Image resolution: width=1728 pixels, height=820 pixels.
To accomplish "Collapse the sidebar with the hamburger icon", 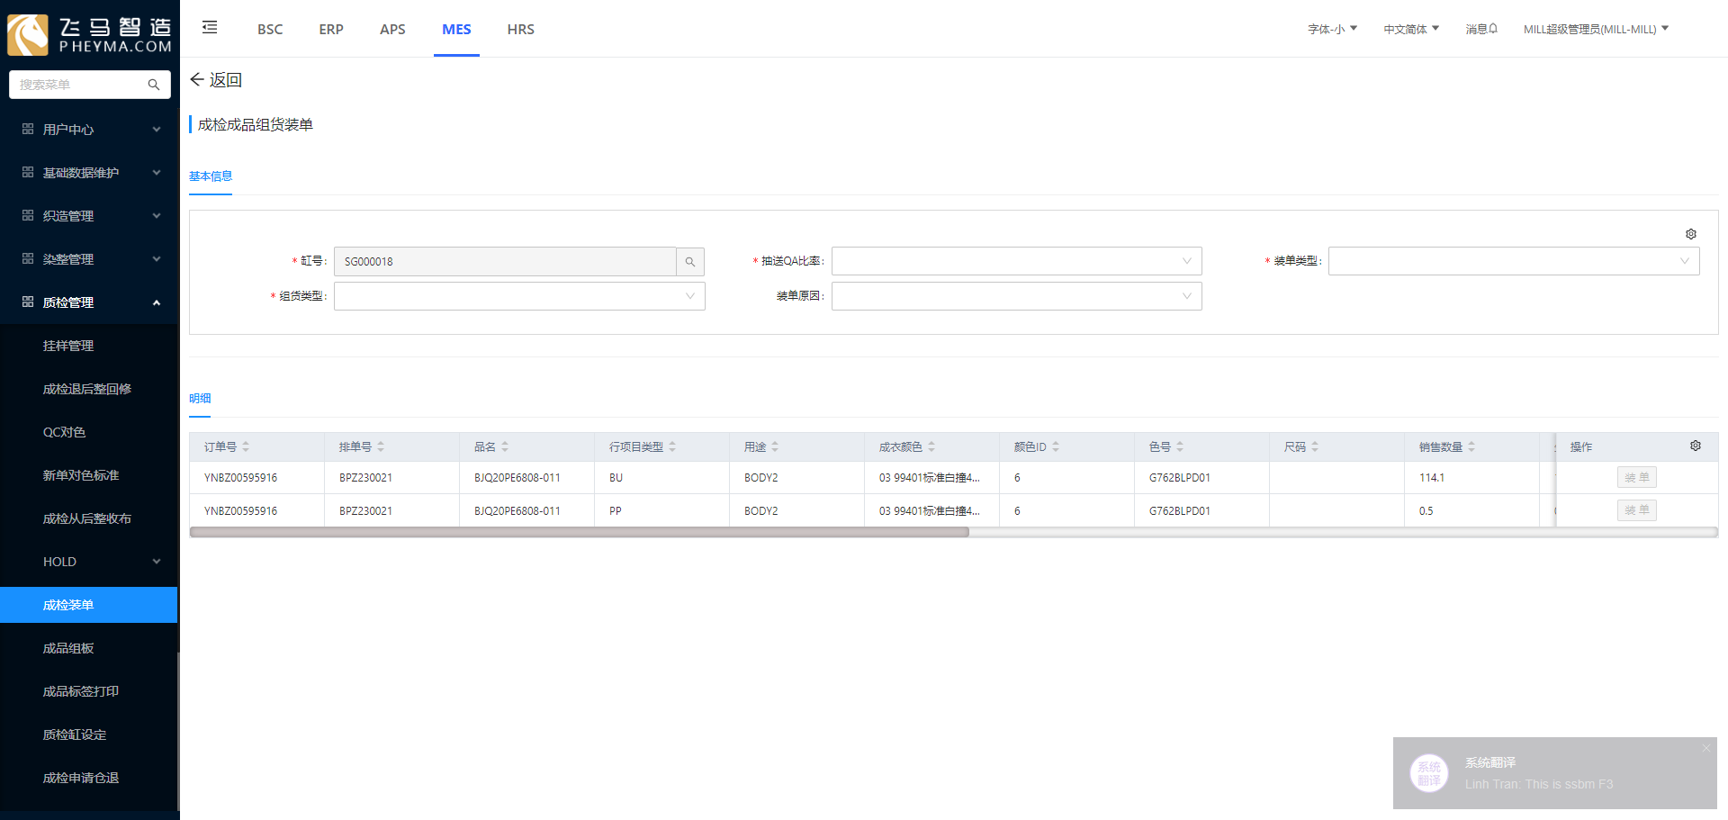I will click(210, 28).
